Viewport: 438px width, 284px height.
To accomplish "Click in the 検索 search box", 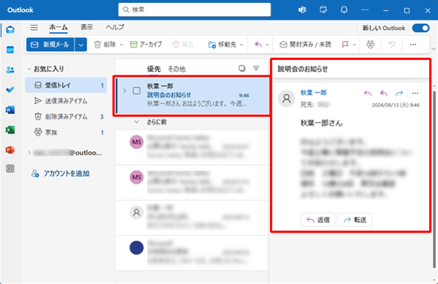I will pos(194,9).
